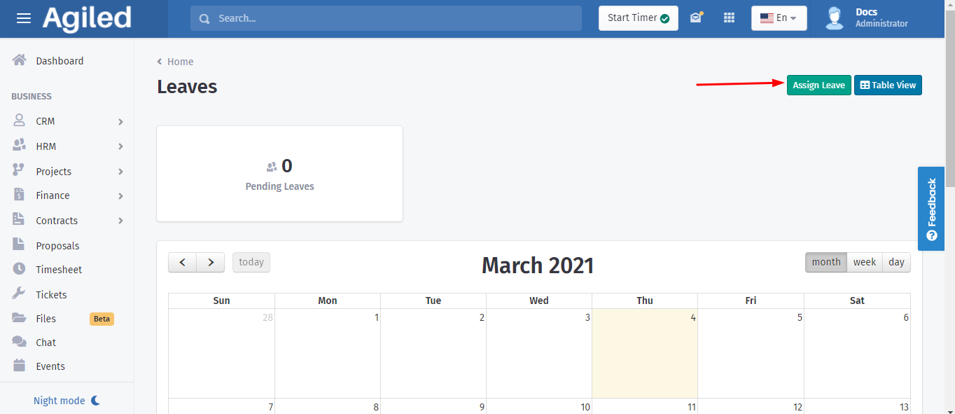Image resolution: width=955 pixels, height=414 pixels.
Task: Open the Chat bubbles icon
Action: point(20,342)
